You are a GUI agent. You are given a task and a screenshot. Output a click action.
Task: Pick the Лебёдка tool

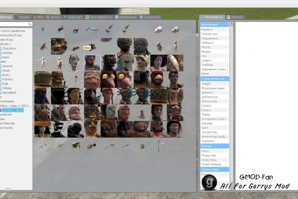tap(215, 43)
